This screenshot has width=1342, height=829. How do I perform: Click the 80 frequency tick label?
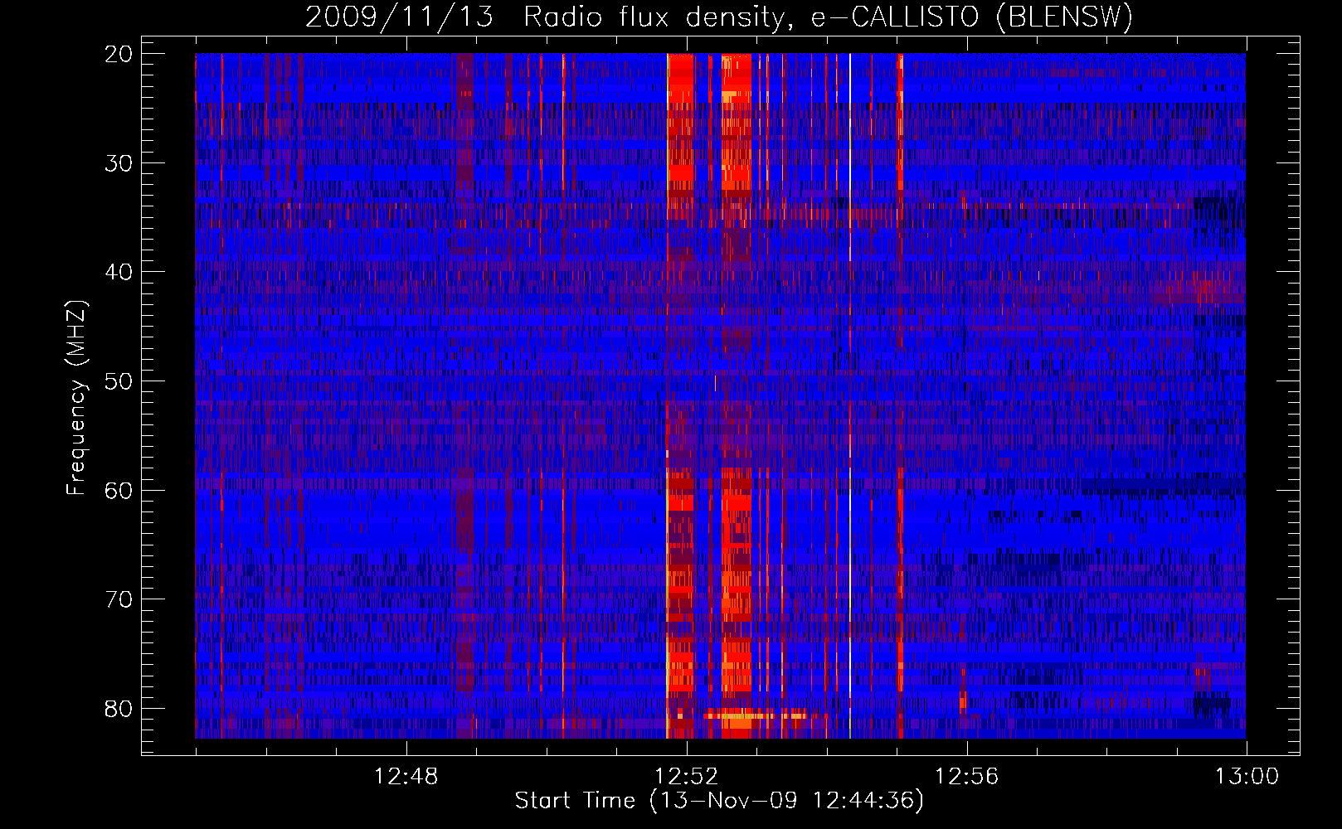(x=119, y=709)
